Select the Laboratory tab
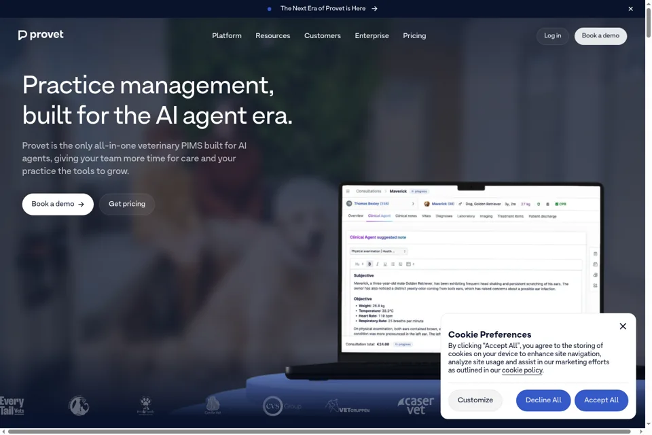This screenshot has height=435, width=652. click(x=466, y=216)
